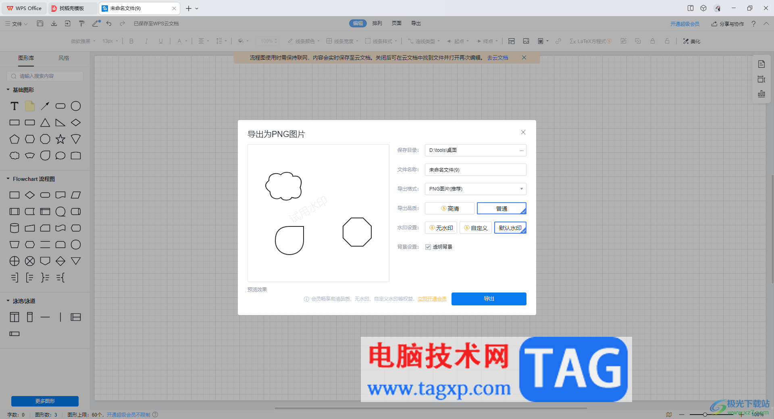Open the 线条宽度 dropdown
Viewport: 774px width, 419px height.
pos(342,41)
